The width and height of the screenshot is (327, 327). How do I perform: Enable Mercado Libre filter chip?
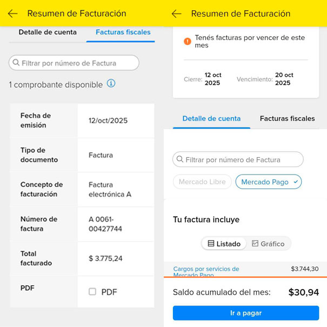pyautogui.click(x=202, y=182)
